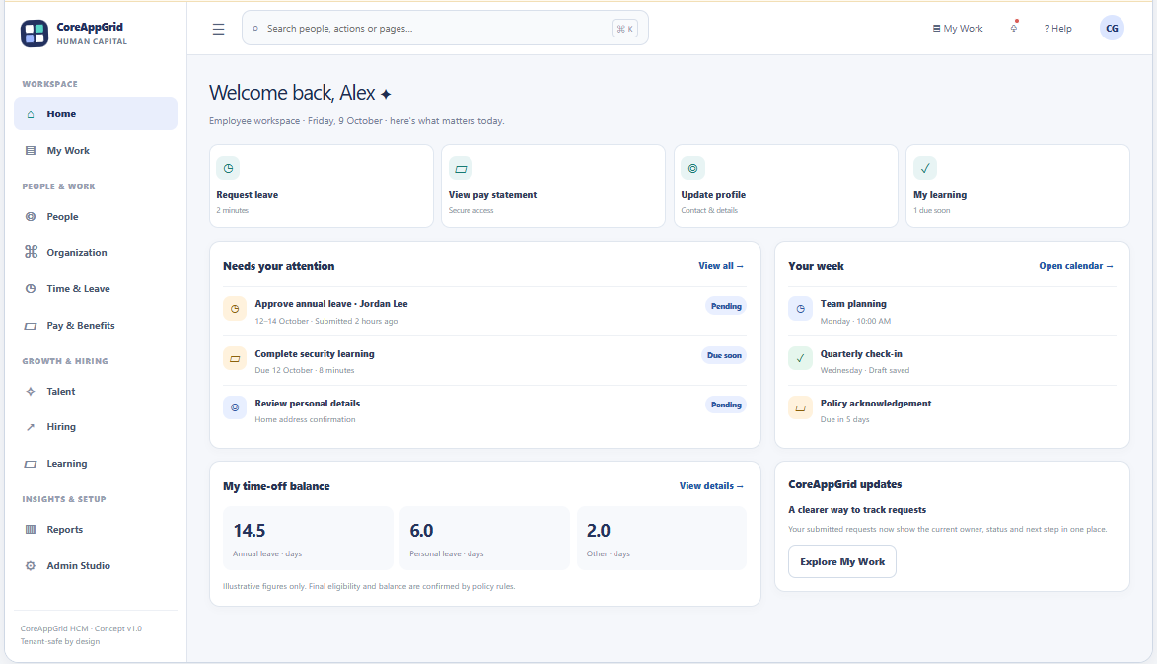Open Policy acknowledgement item
This screenshot has width=1157, height=664.
point(952,410)
